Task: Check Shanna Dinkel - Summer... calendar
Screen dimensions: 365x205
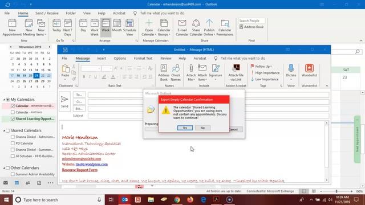Action: point(13,150)
